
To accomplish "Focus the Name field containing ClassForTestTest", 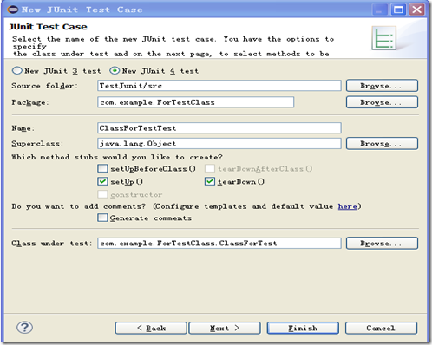I will point(219,128).
